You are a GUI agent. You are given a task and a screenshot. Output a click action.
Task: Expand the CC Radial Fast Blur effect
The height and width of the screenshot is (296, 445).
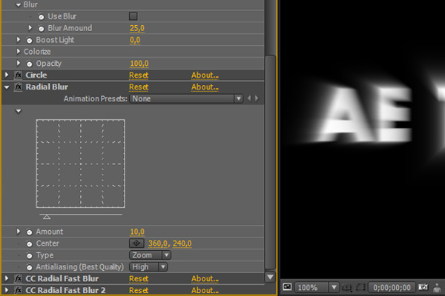7,278
